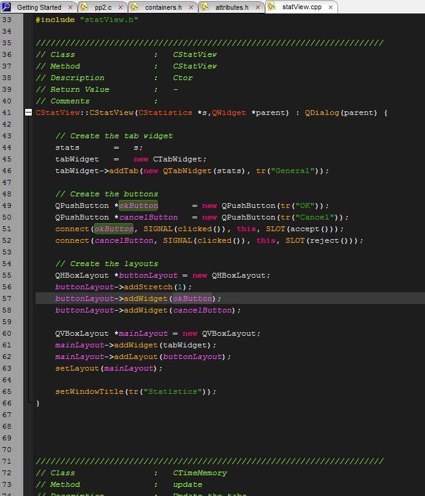Image resolution: width=425 pixels, height=496 pixels.
Task: Collapse the CStatView constructor code fold
Action: tap(28, 113)
